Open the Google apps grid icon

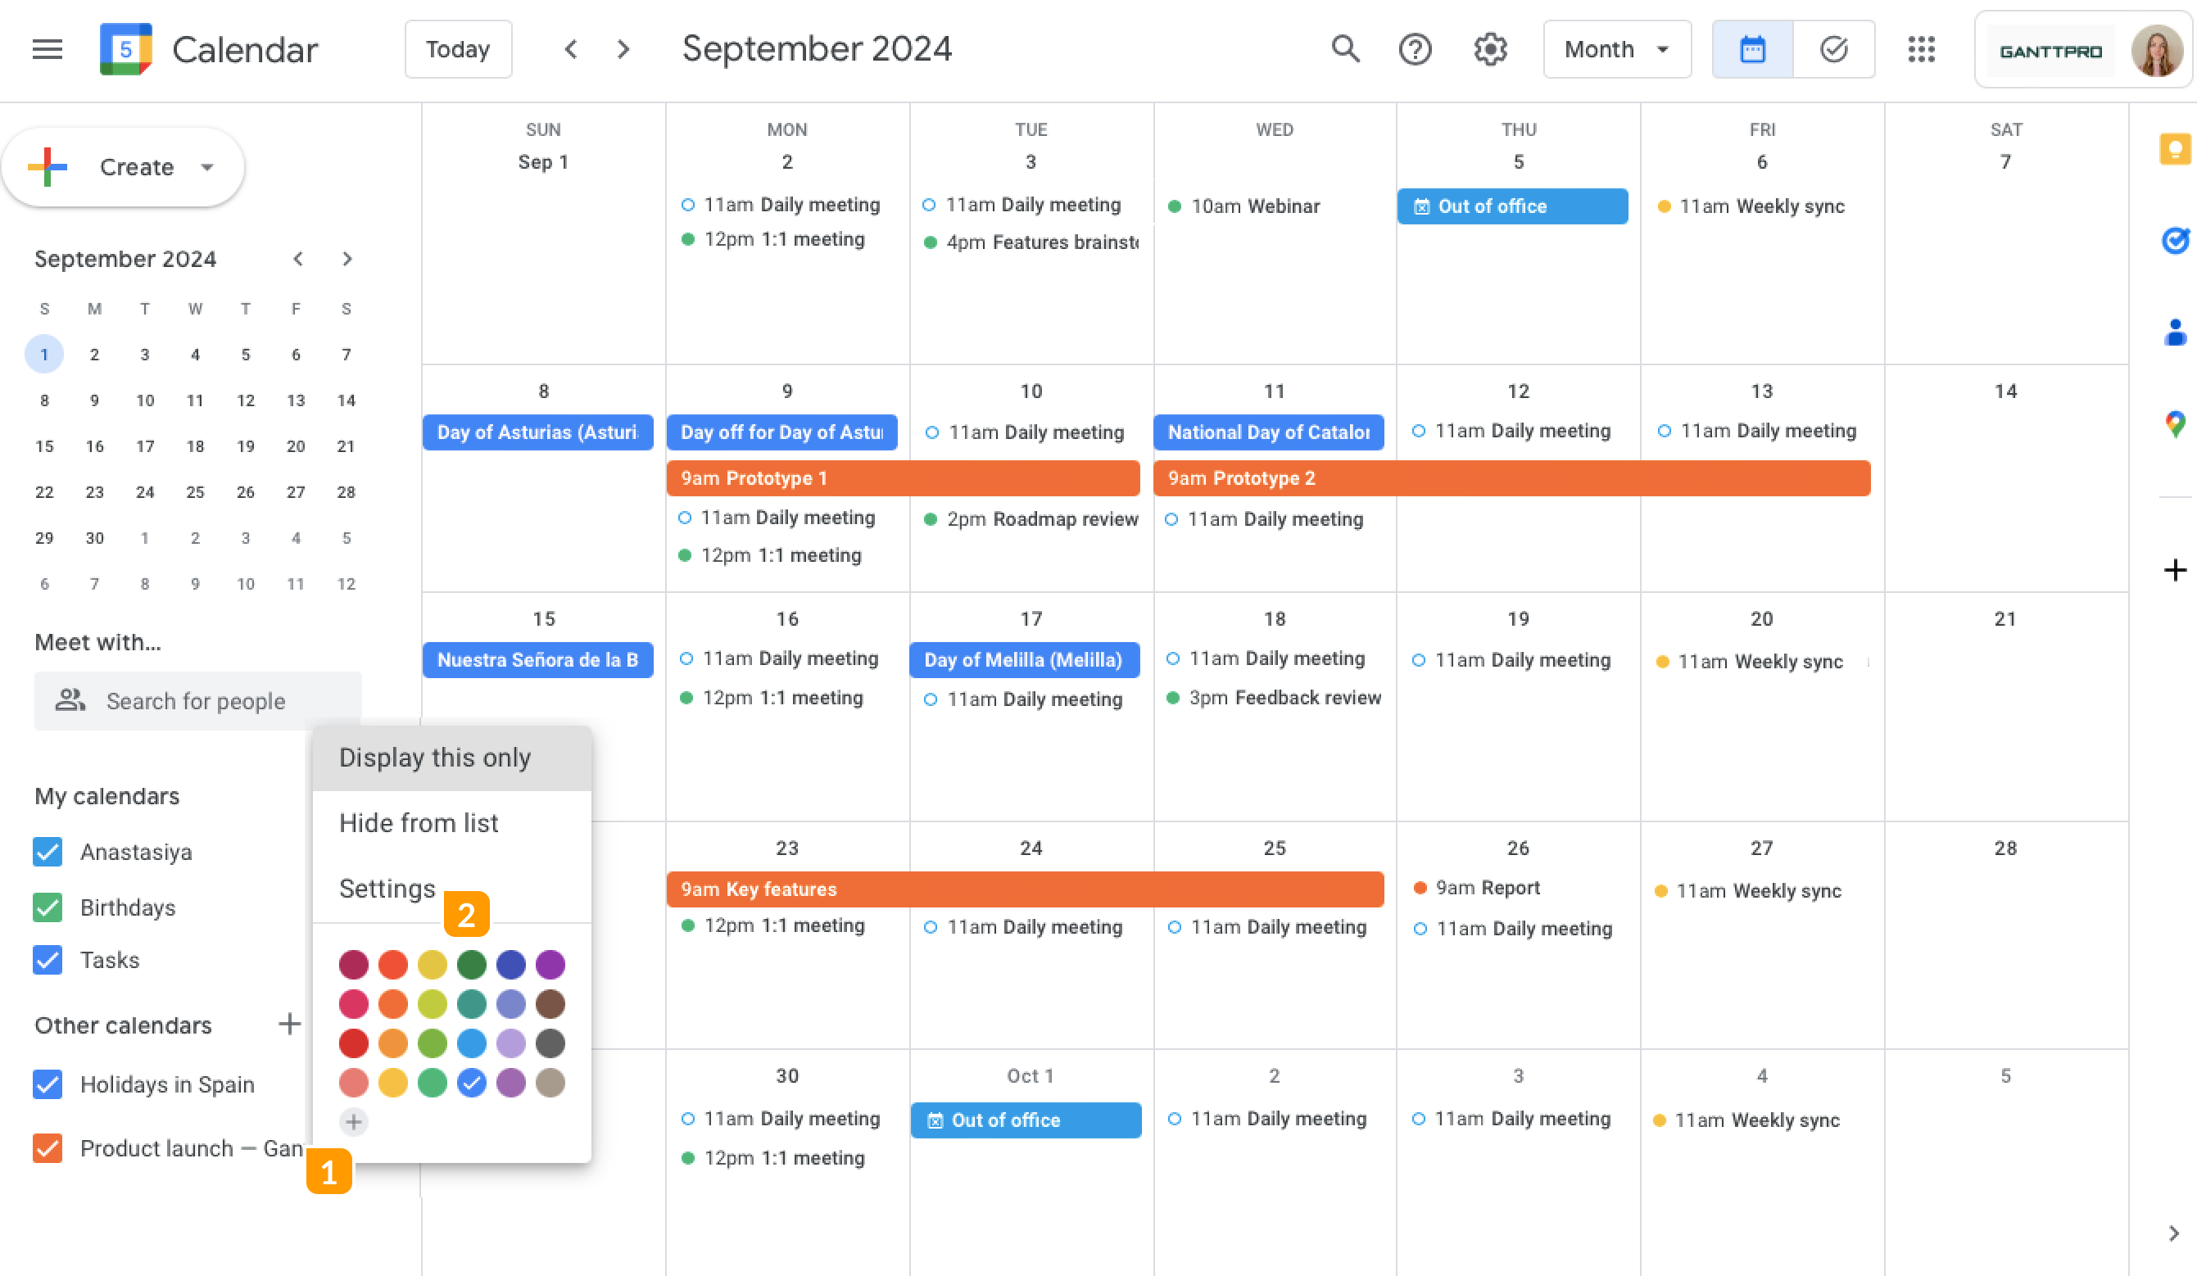coord(1921,50)
